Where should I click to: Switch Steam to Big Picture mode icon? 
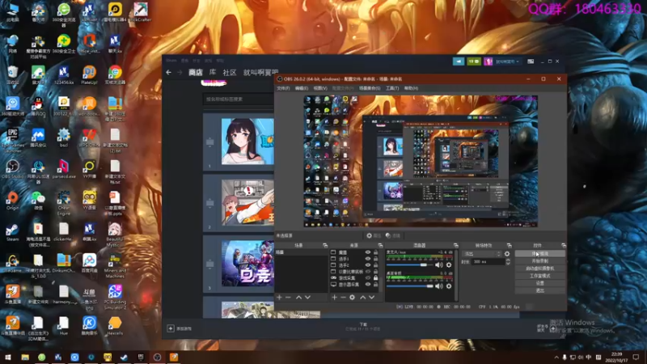(531, 61)
